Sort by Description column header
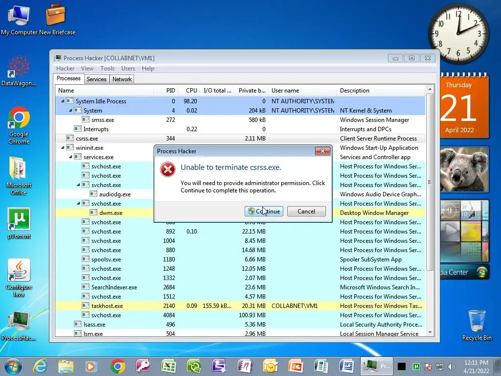The image size is (501, 376). coord(381,91)
